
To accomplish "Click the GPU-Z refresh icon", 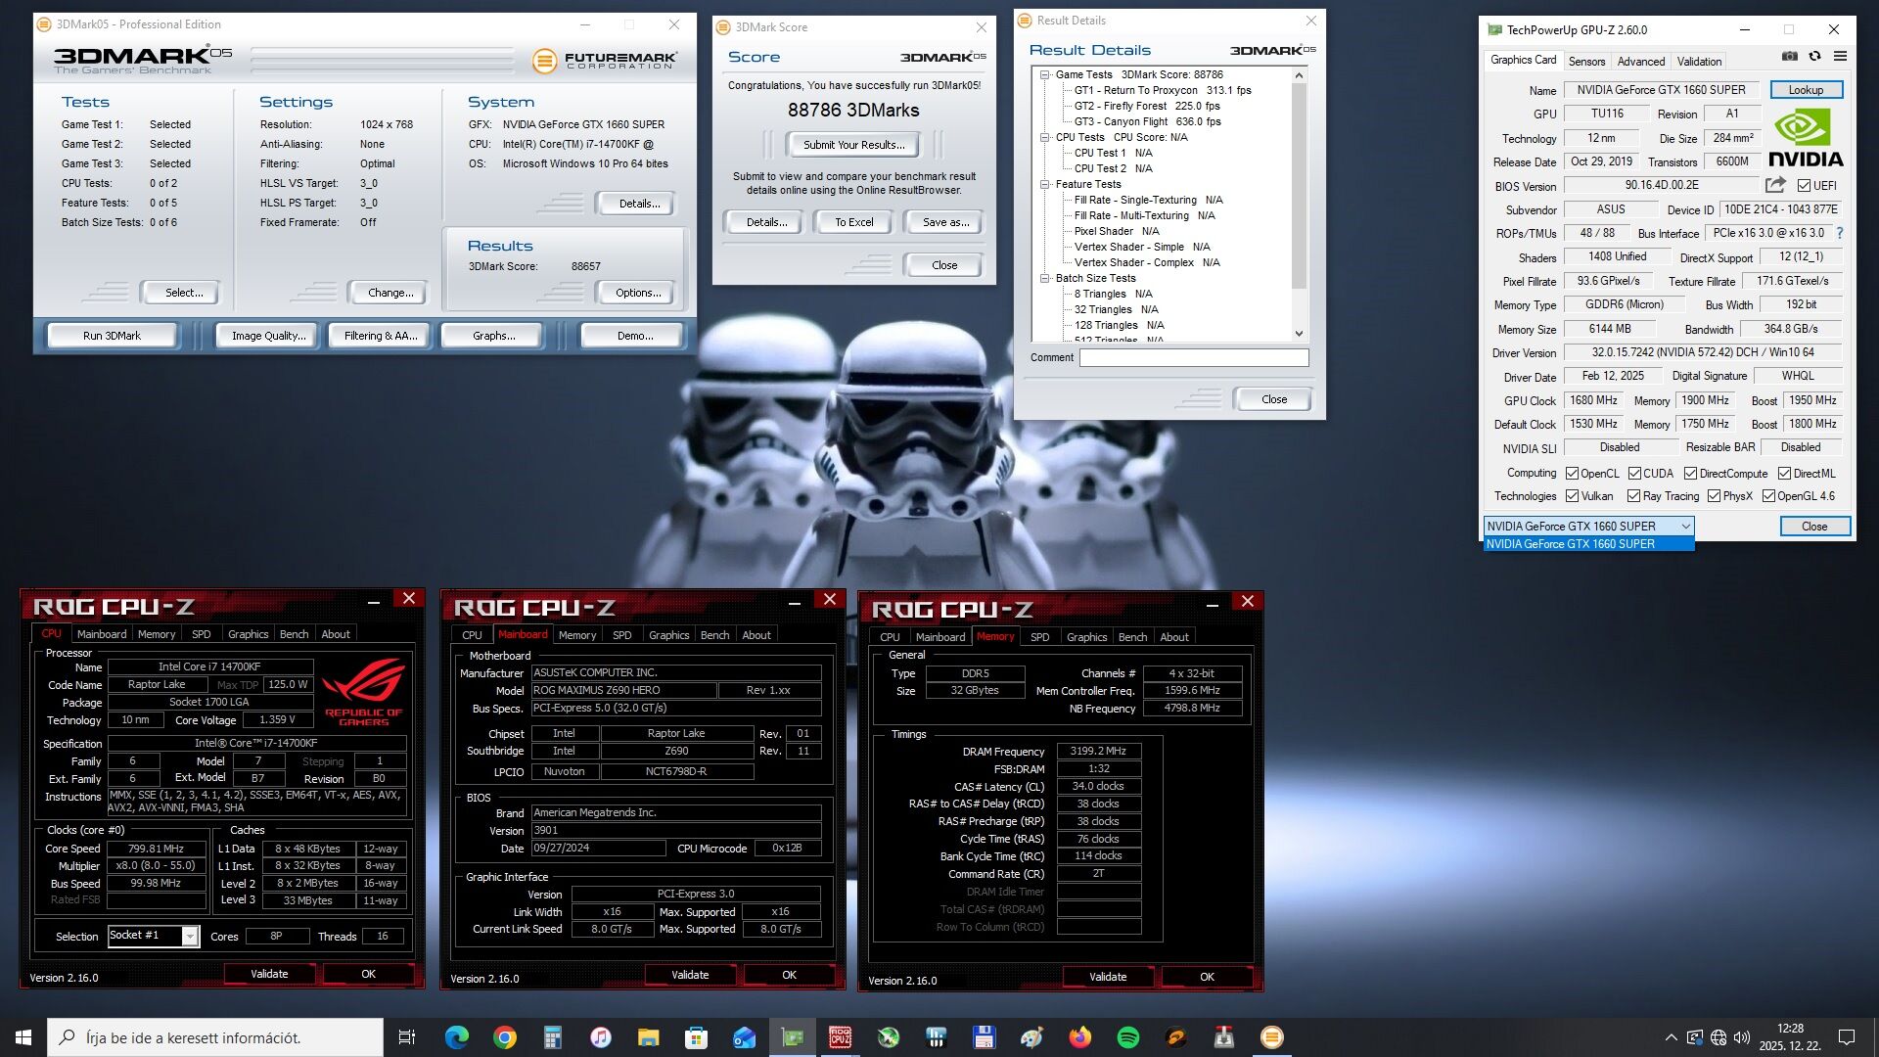I will coord(1814,57).
